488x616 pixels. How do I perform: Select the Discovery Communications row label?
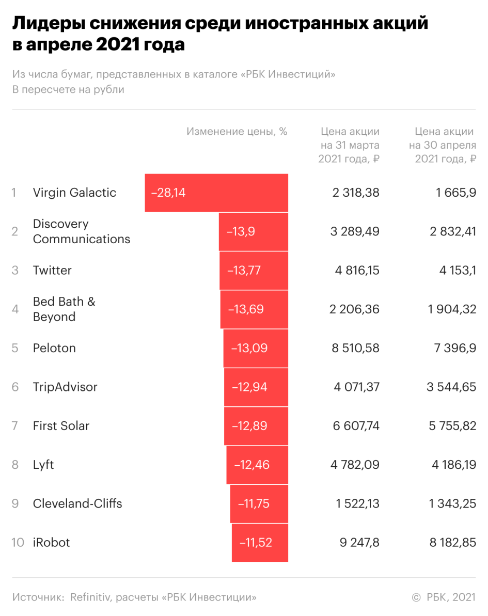(82, 231)
